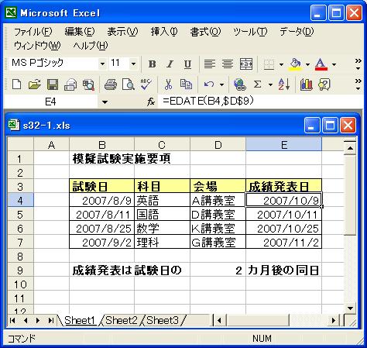Open the Print Preview icon
Viewport: 367px width, 348px height.
(x=128, y=84)
